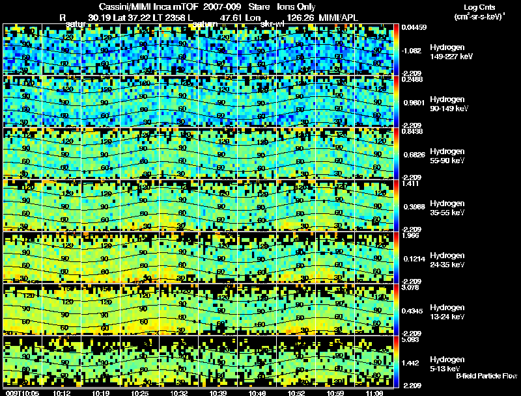Click the 'skr-wl' label above the top panel
The width and height of the screenshot is (521, 396).
[x=272, y=24]
